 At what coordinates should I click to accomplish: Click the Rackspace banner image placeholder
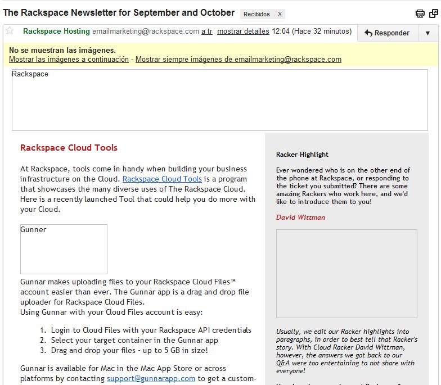tap(219, 100)
